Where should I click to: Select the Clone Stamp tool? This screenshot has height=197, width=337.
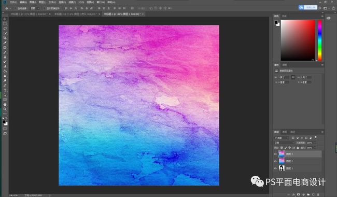5,57
